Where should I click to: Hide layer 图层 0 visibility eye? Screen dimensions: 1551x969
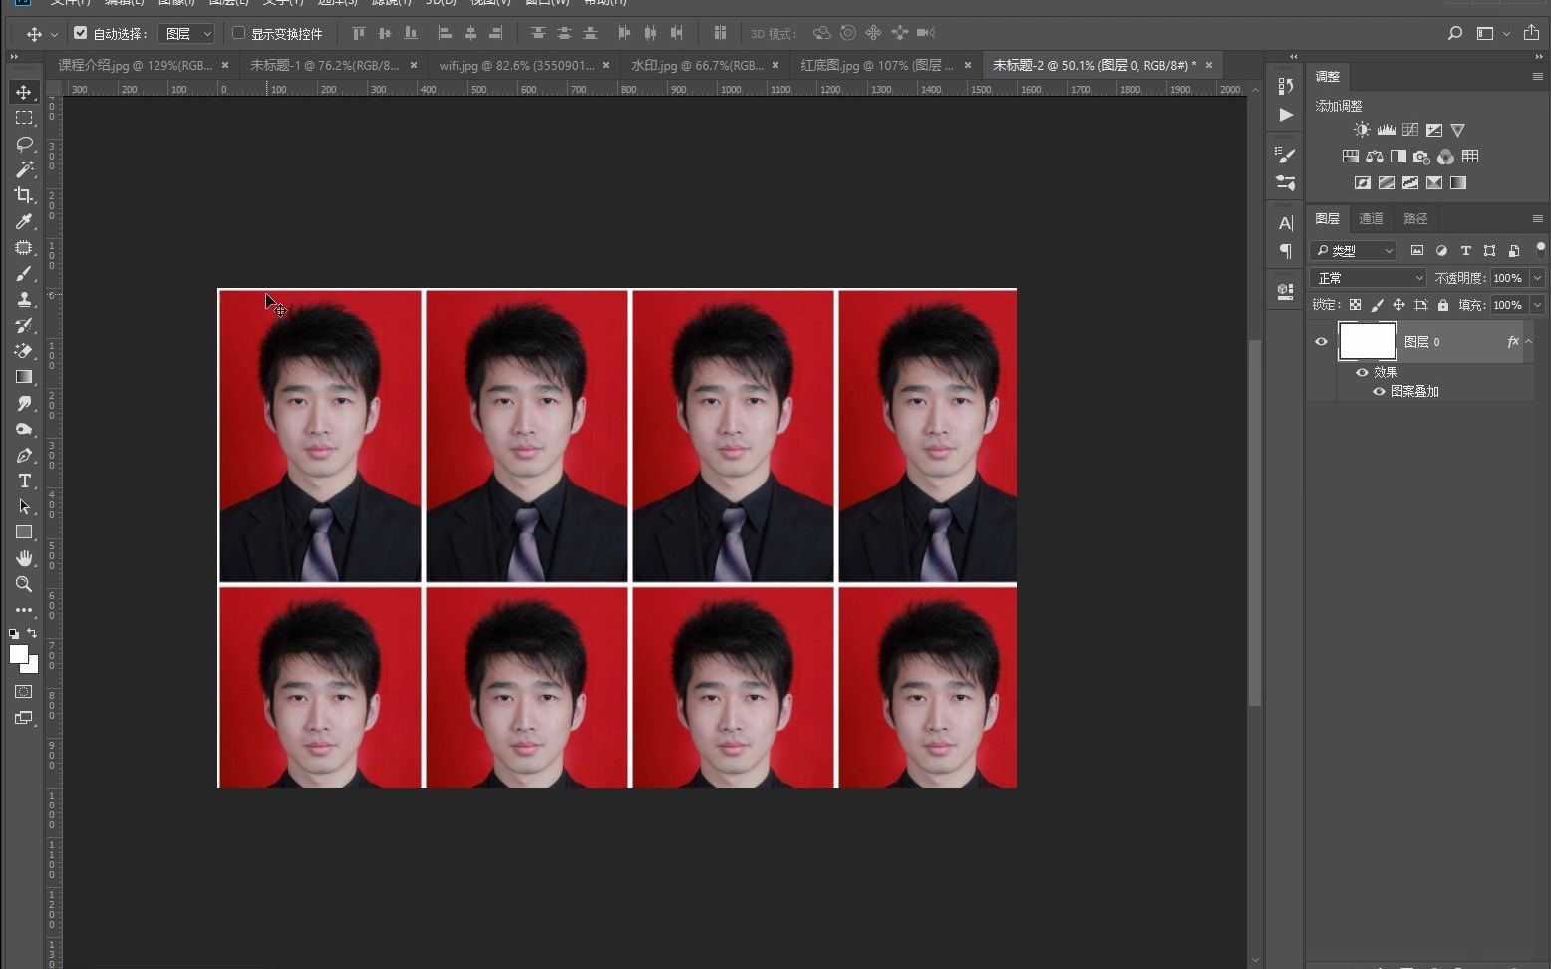1321,341
